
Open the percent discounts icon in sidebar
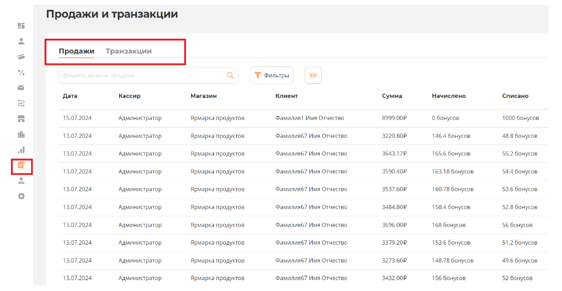21,72
